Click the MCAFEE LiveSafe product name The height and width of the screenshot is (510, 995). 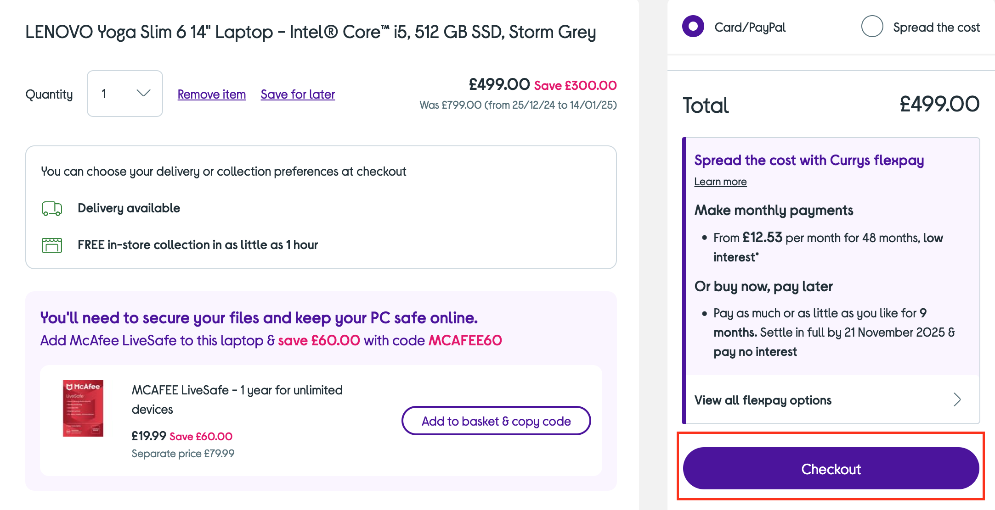click(x=237, y=399)
